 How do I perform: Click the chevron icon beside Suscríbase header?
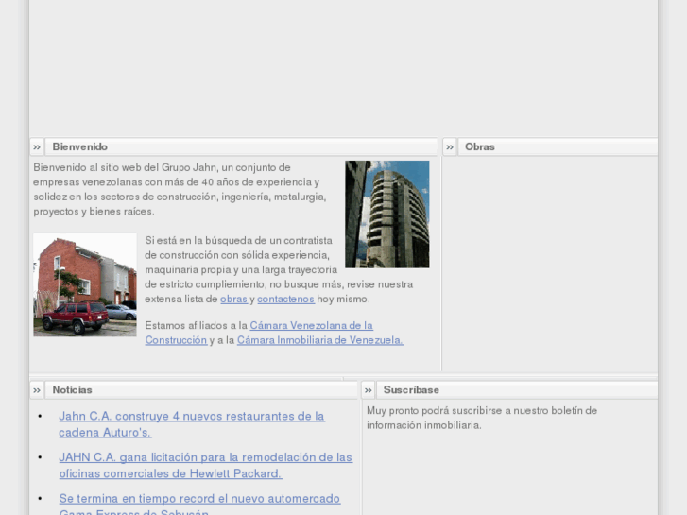(368, 390)
